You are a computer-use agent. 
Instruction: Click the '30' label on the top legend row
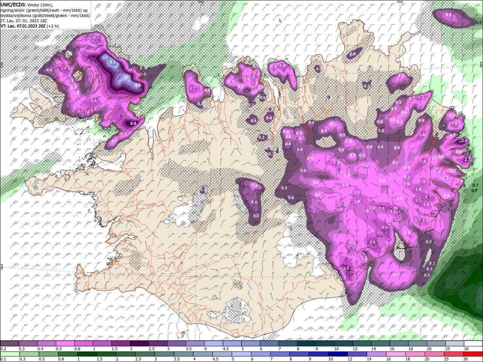[466, 349]
